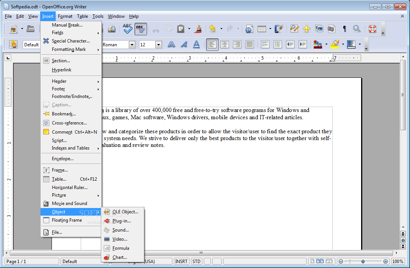Viewport: 410px width, 268px height.
Task: Apply background color swatch
Action: click(351, 44)
